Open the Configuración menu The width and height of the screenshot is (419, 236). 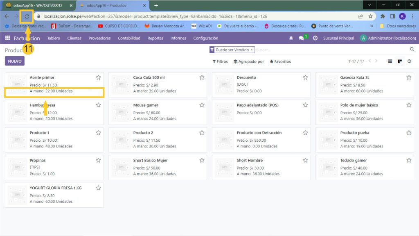point(205,38)
